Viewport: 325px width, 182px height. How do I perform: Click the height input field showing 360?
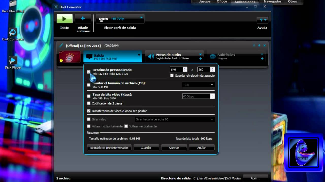[204, 69]
